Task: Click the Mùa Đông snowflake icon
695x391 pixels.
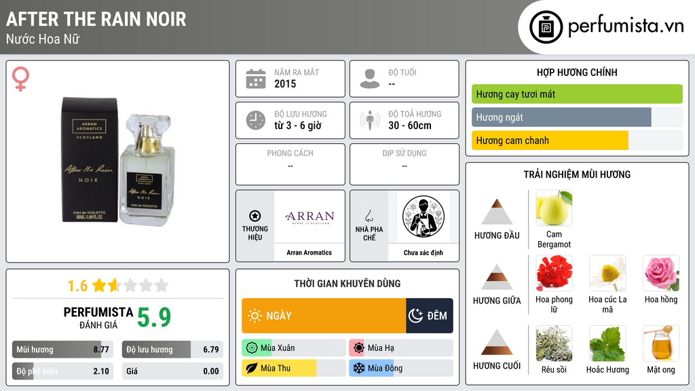Action: 358,368
